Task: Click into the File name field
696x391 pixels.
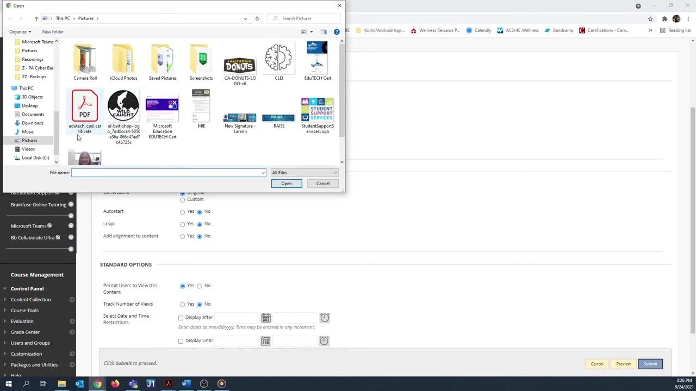Action: point(166,173)
